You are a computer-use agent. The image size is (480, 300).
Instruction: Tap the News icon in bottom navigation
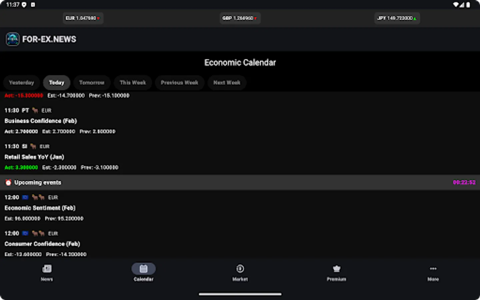point(47,268)
